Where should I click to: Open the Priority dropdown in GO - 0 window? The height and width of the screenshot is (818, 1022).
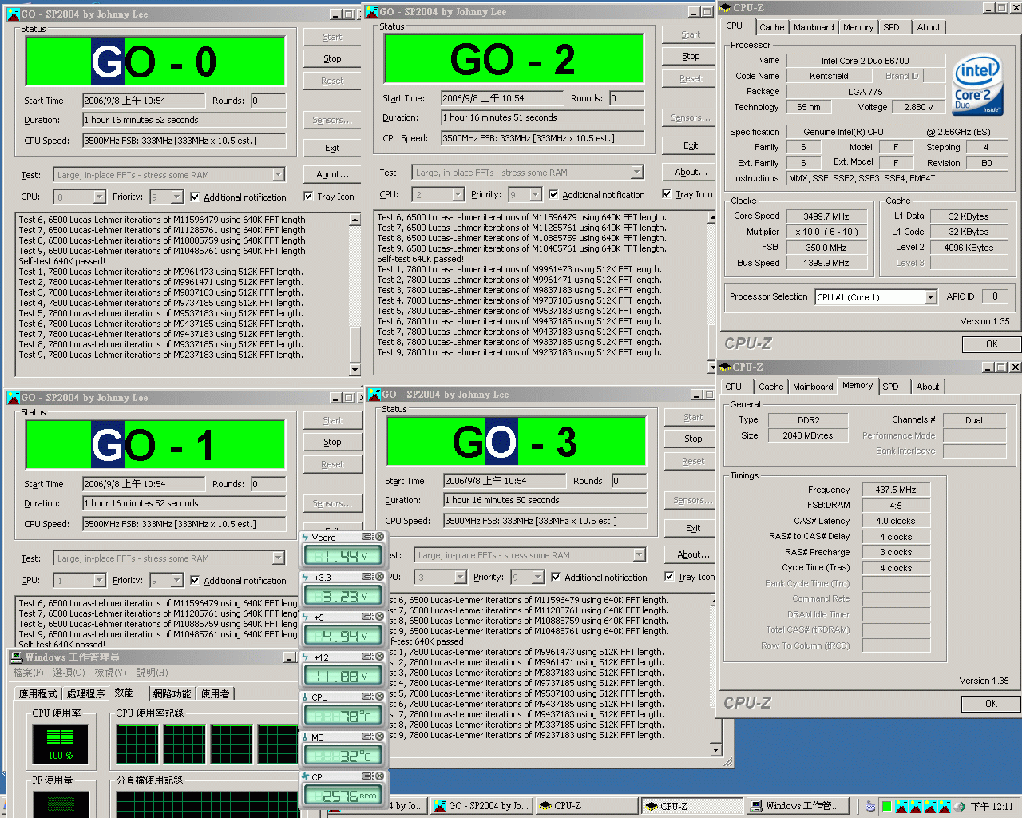177,197
